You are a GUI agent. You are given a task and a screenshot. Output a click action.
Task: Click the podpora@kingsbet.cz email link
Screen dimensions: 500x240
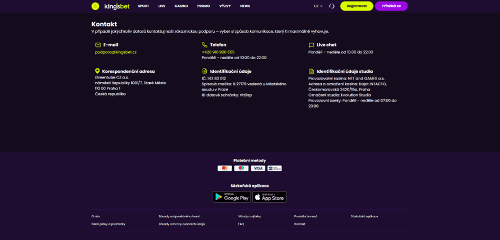tap(116, 52)
